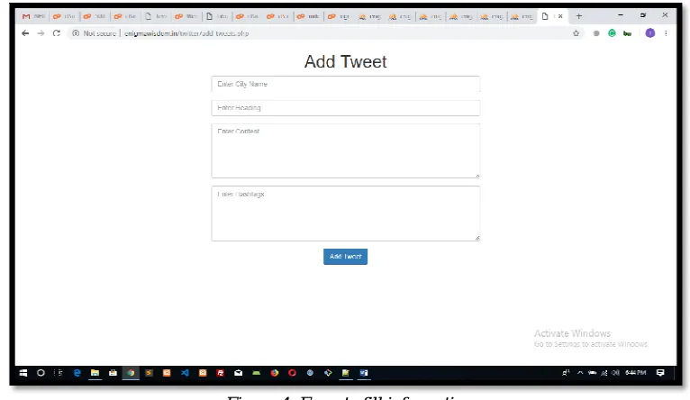Screen dimensions: 690x400
Task: Open Sublime Text from taskbar
Action: [x=149, y=373]
